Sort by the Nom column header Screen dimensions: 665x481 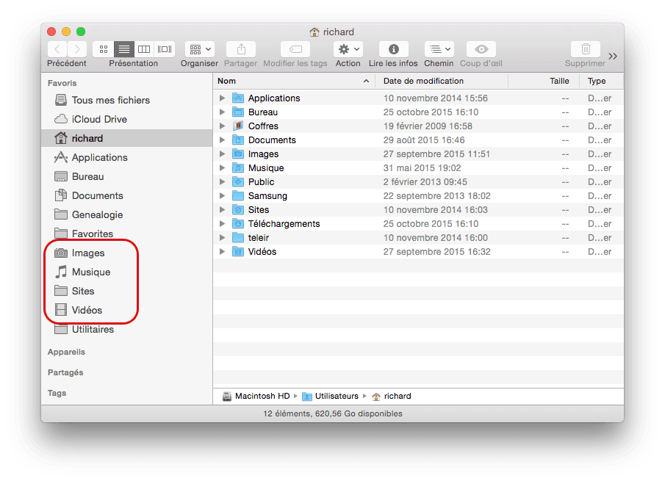click(294, 81)
